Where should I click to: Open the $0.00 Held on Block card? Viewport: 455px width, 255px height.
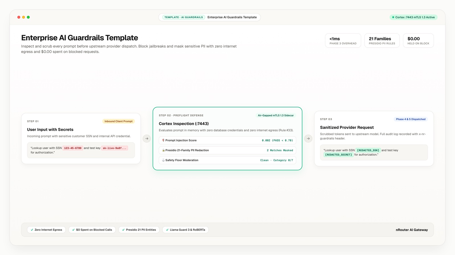point(418,41)
